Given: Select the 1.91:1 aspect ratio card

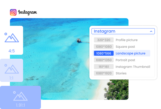Looking at the screenshot, I should click(20, 97).
